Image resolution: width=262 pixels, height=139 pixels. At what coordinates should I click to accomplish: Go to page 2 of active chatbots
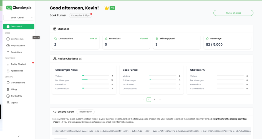(x=154, y=100)
